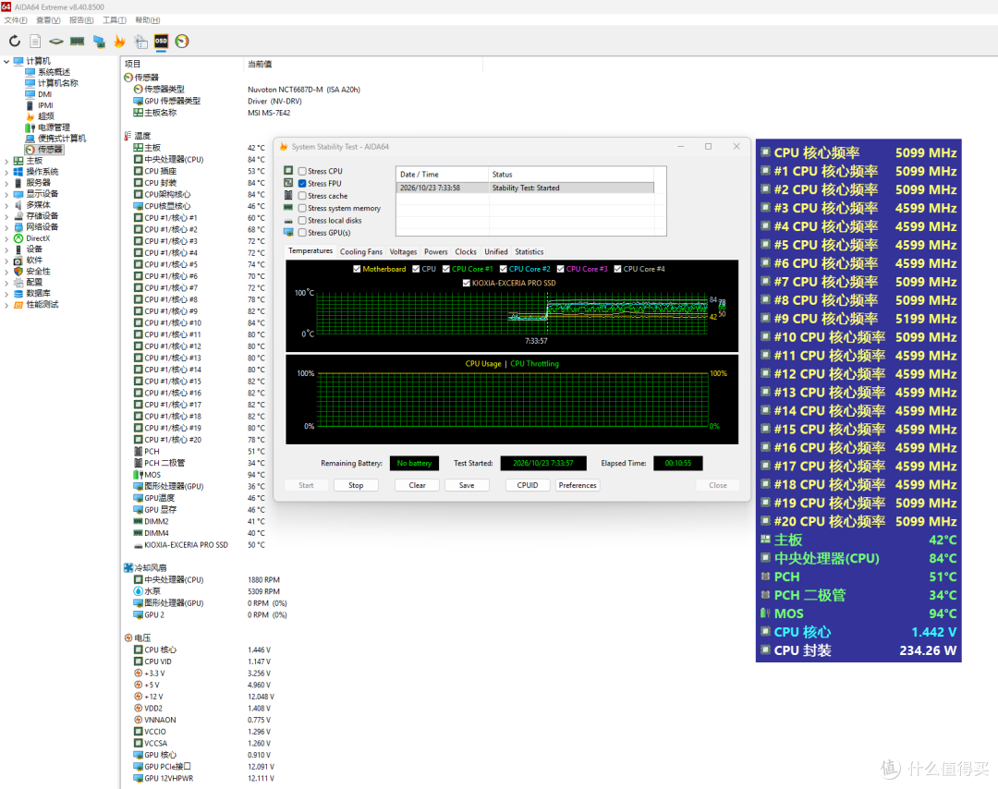Enable the Stress CPU checkbox
998x789 pixels.
point(302,171)
